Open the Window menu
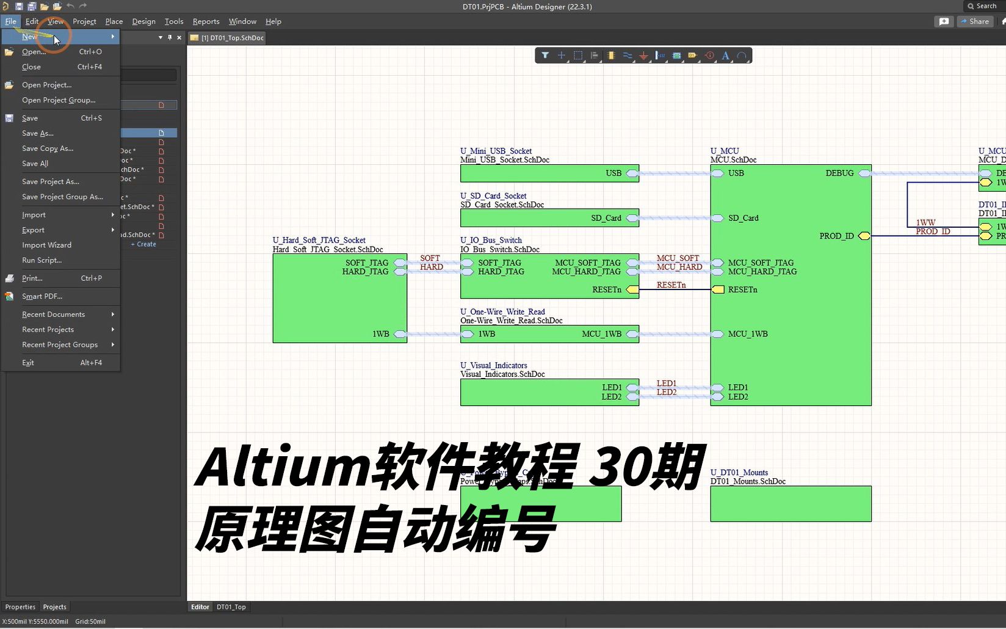Screen dimensions: 1006x629 (243, 21)
